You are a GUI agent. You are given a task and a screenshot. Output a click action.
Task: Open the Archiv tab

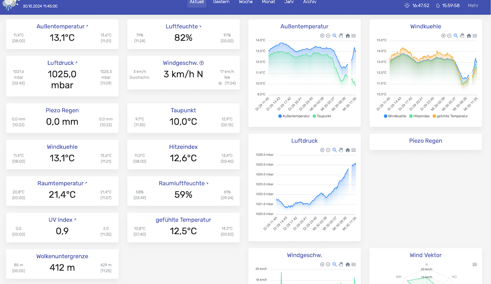[310, 2]
